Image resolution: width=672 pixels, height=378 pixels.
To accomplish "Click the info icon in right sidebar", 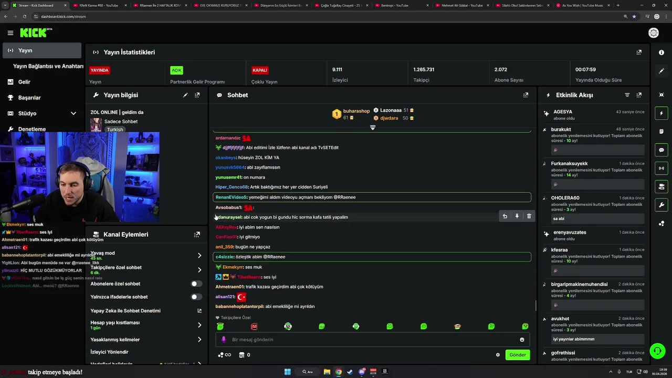I will [661, 52].
